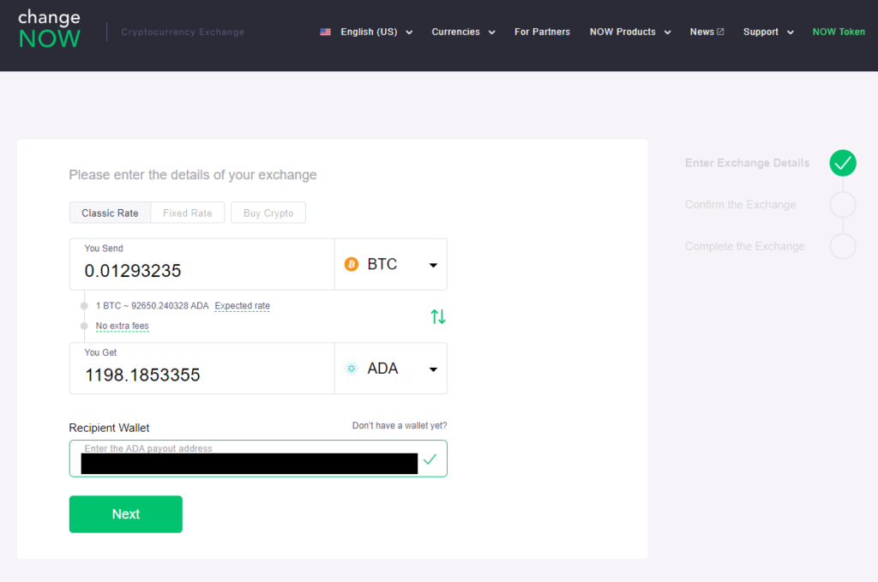Viewport: 878px width, 582px height.
Task: Click the Expected rate link
Action: coord(242,305)
